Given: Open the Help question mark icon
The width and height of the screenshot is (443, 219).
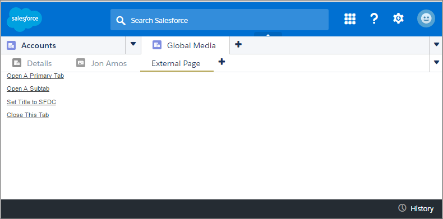Looking at the screenshot, I should [374, 19].
